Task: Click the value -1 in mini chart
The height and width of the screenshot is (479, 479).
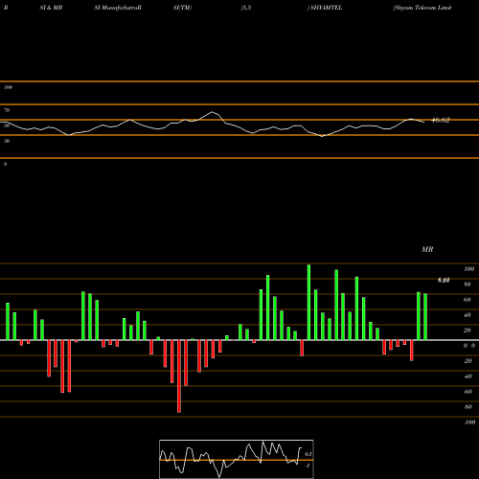Action: (308, 466)
